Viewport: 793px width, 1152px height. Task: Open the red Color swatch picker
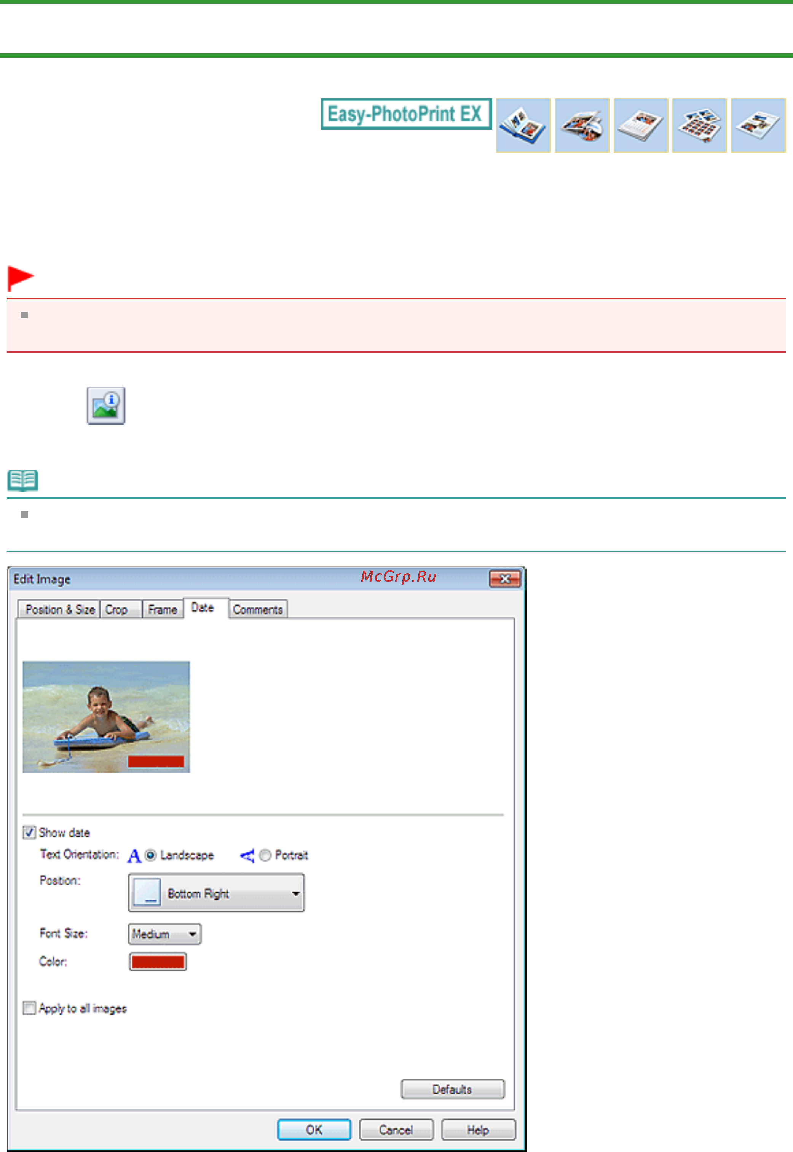point(158,962)
